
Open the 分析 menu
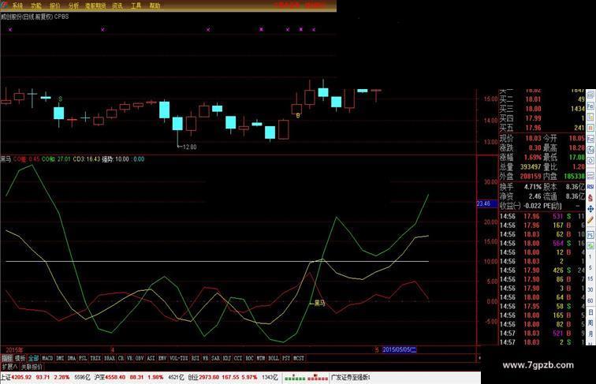tap(74, 6)
